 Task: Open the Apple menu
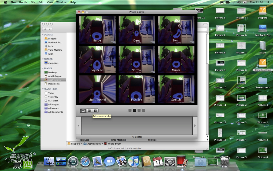5,2
